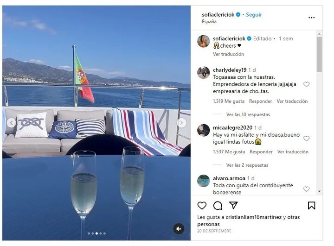Show the caption's "Ver traducción" translation
Screen dimensions: 334x246
[x=228, y=54]
